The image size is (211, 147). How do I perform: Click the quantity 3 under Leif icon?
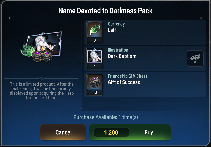coord(95,40)
